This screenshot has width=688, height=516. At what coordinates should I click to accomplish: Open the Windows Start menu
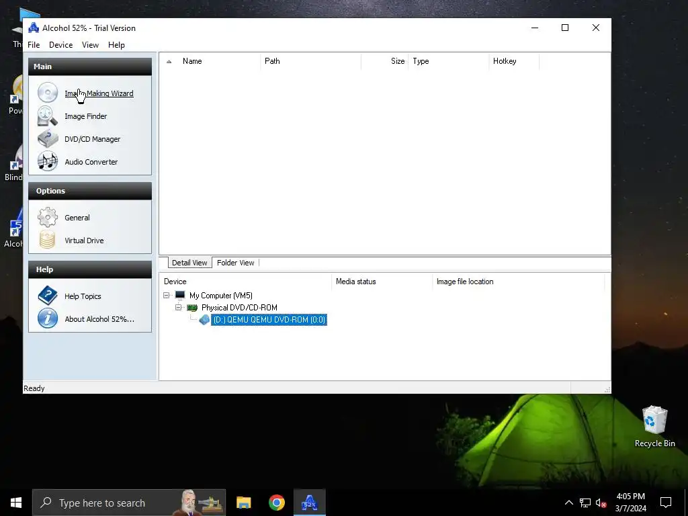(16, 503)
